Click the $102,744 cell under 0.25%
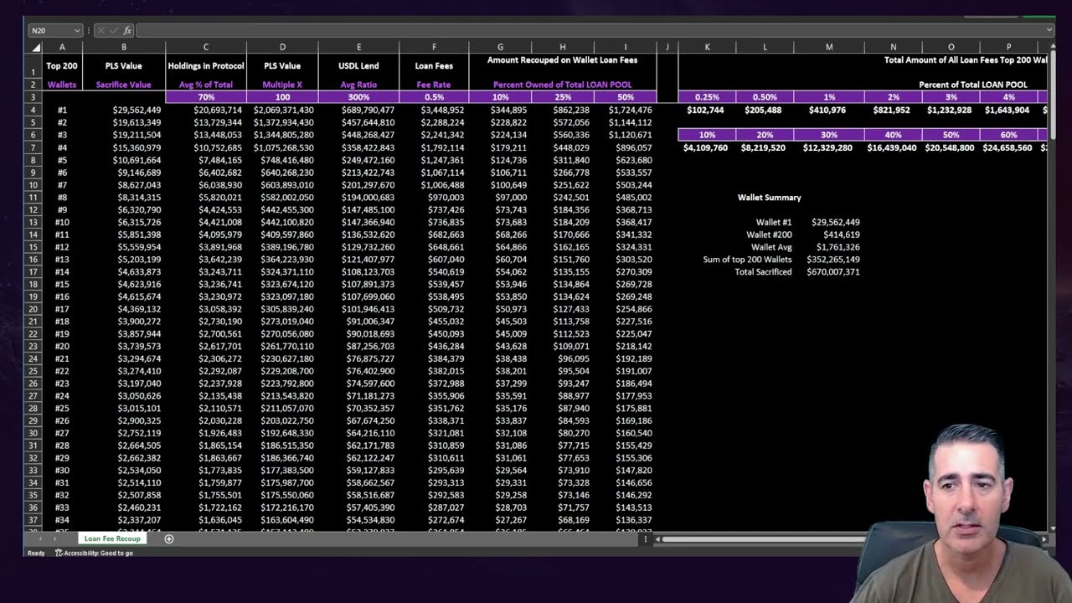This screenshot has width=1072, height=603. pyautogui.click(x=707, y=110)
